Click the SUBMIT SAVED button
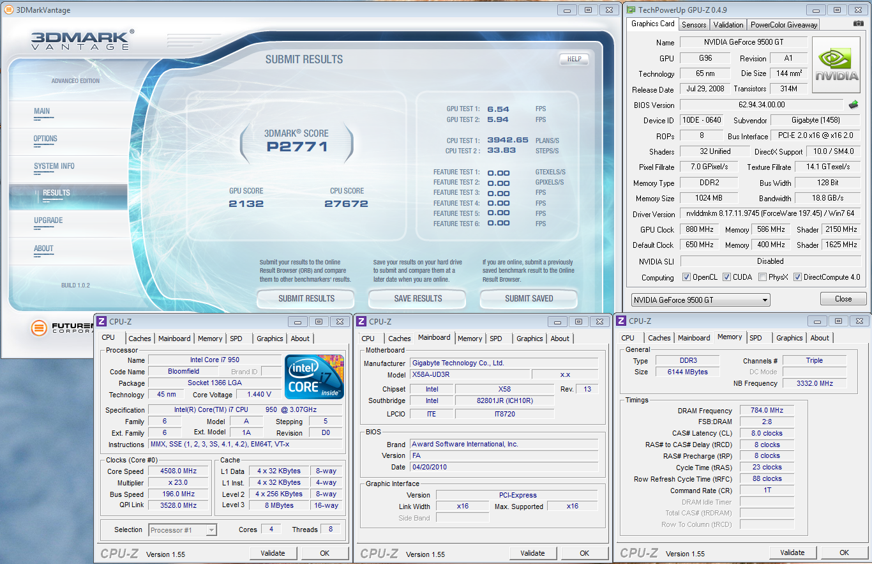The width and height of the screenshot is (872, 564). (x=529, y=298)
